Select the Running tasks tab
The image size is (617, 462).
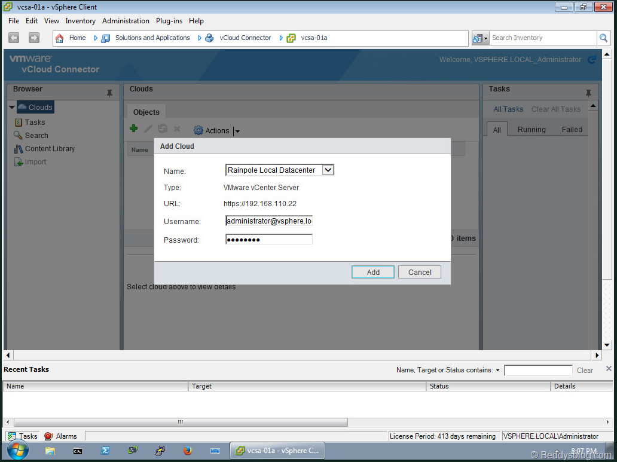pyautogui.click(x=532, y=130)
